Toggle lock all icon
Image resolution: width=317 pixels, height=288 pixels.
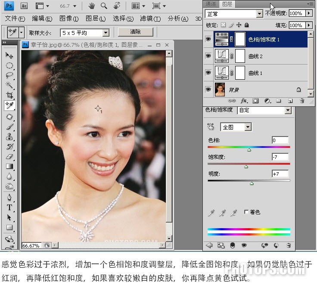(246, 25)
